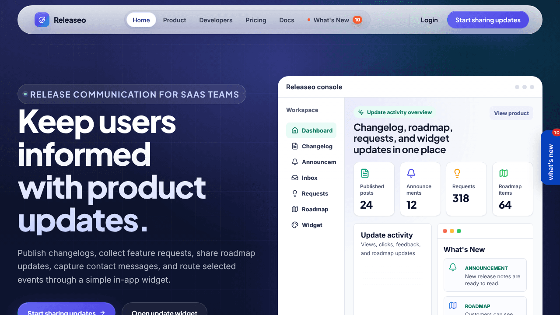
Task: Click the map icon in Roadmap notice
Action: (x=453, y=305)
